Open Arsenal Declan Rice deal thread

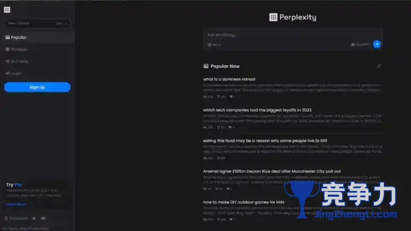(x=272, y=171)
